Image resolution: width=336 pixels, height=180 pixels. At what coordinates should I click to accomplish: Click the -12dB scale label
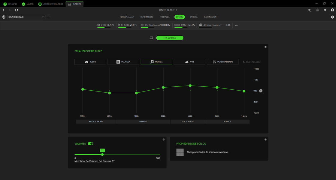pyautogui.click(x=256, y=113)
